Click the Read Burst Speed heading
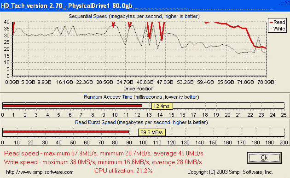Screen dimensions: 290x178 [141, 122]
